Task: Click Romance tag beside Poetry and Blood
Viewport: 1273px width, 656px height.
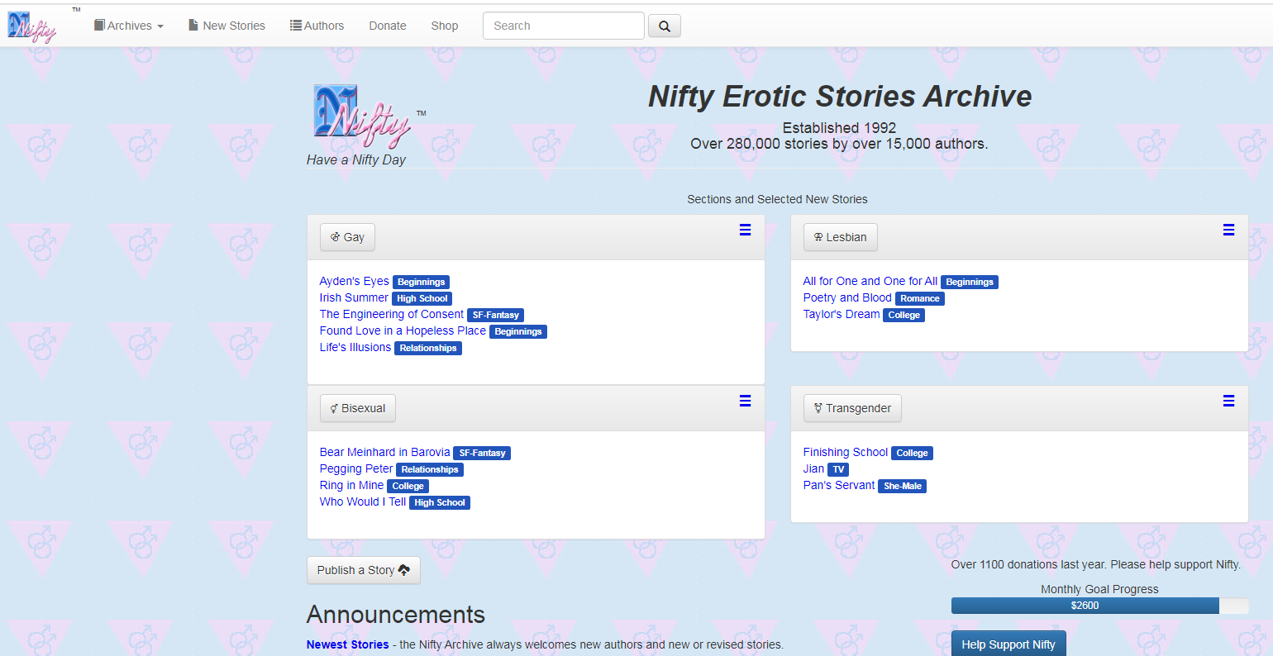Action: (x=920, y=298)
